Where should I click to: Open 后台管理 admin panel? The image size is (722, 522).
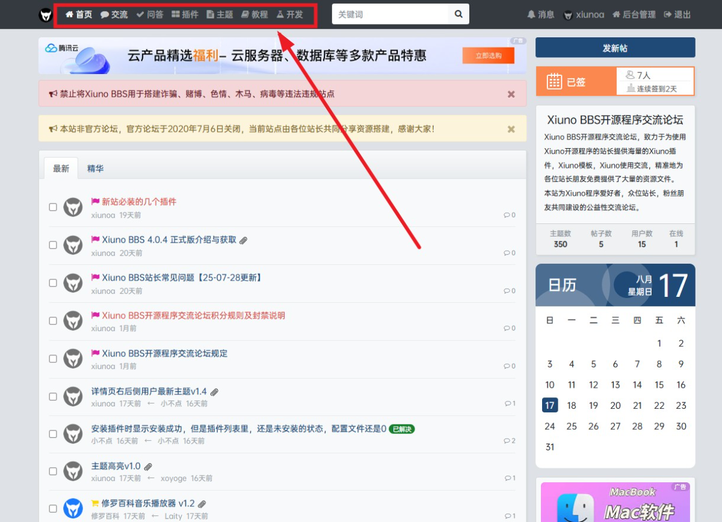click(634, 14)
